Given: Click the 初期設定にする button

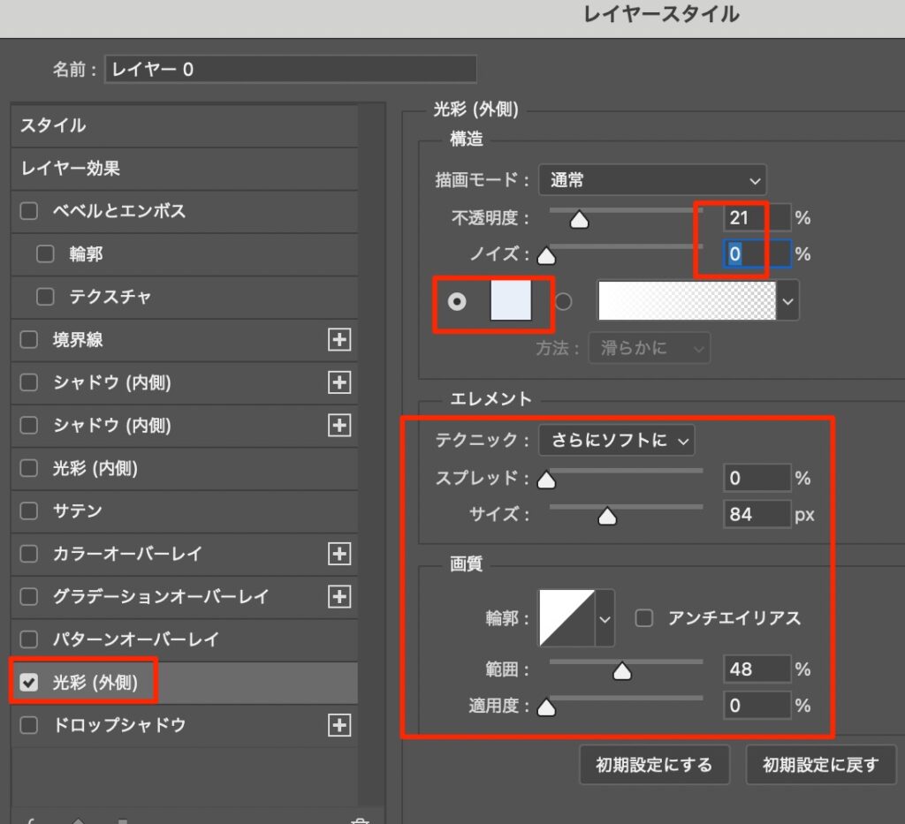Looking at the screenshot, I should coord(654,765).
